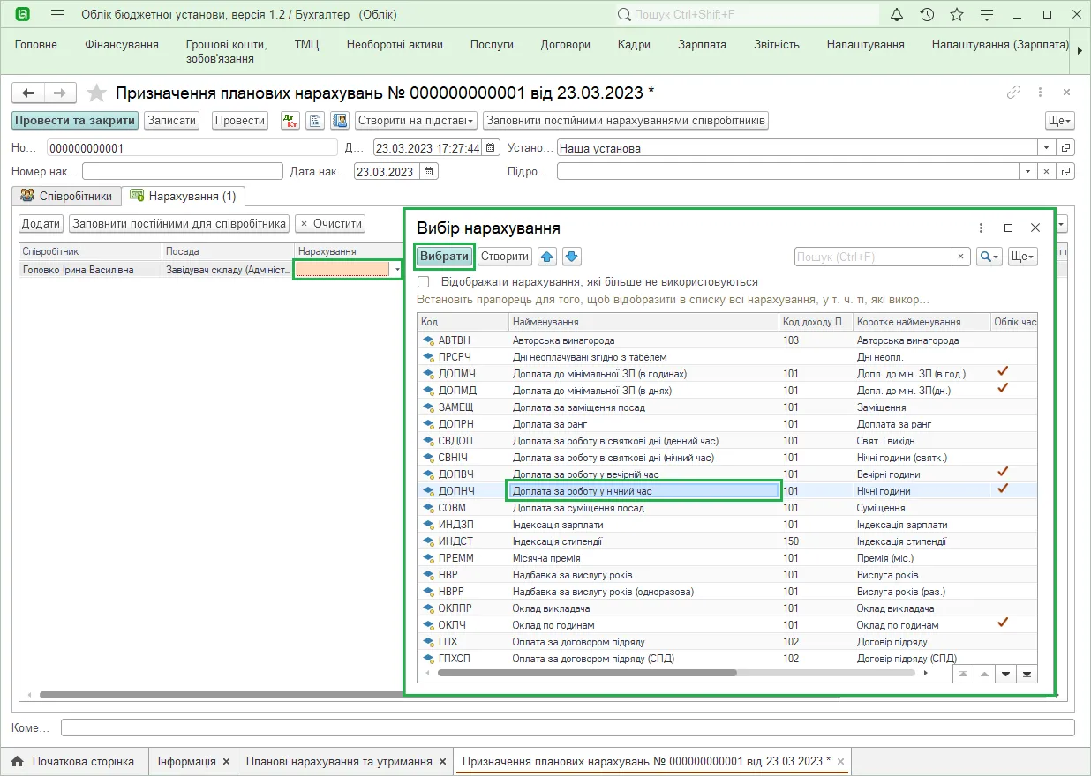Move the item up with the blue arrow

point(546,257)
